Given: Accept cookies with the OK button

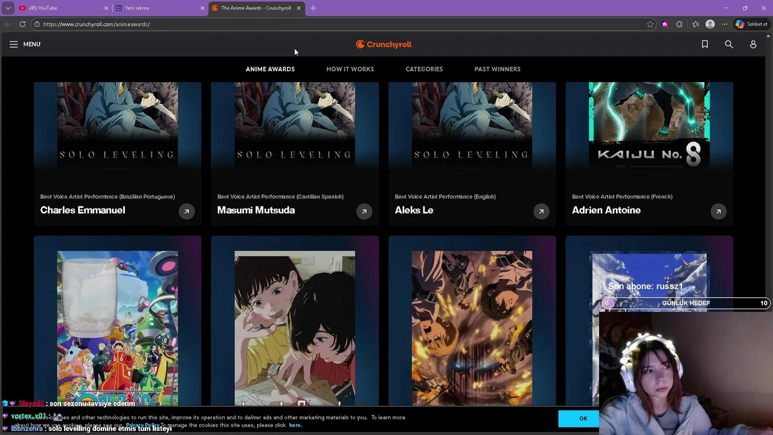Looking at the screenshot, I should point(583,419).
